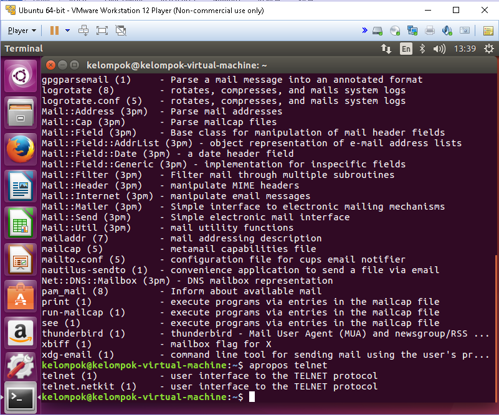
Task: Open the Amazon launcher icon
Action: [x=21, y=333]
